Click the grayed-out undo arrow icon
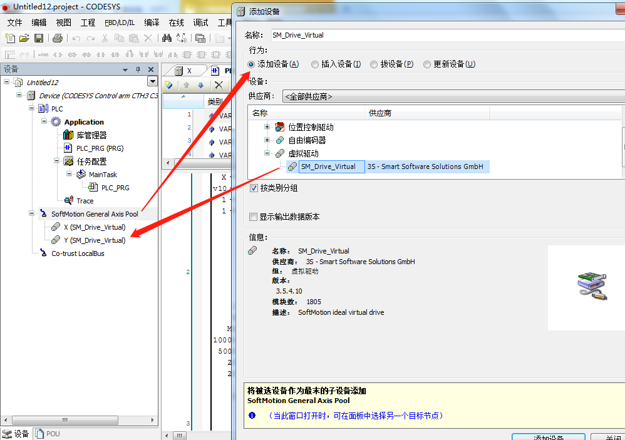This screenshot has width=625, height=440. 76,38
